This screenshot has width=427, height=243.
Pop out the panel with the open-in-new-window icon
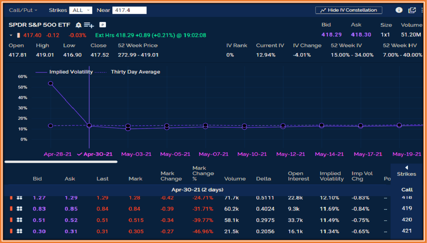point(412,10)
